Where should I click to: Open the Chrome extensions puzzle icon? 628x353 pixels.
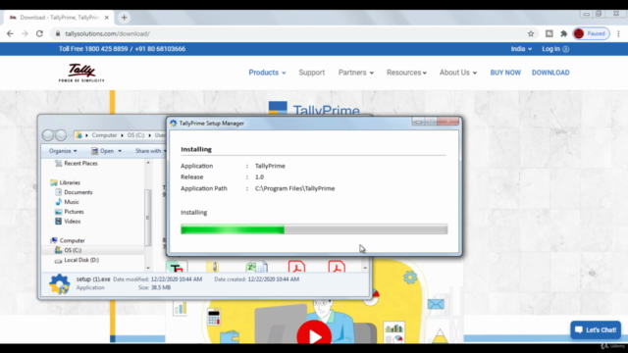(x=564, y=33)
